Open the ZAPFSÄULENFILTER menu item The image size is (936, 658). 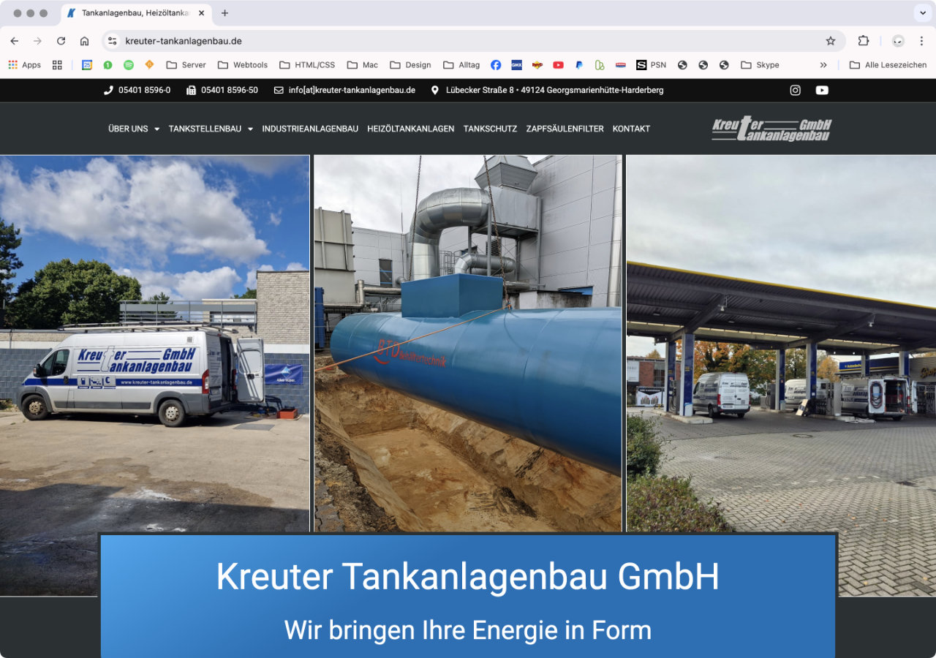[565, 129]
